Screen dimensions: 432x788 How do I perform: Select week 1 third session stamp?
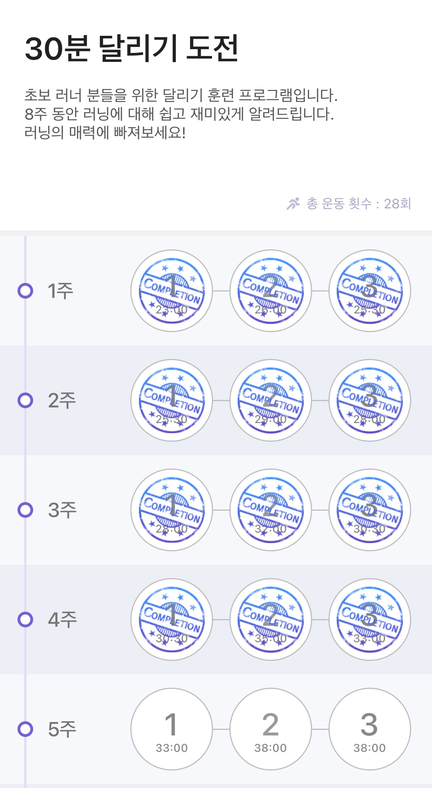click(370, 291)
